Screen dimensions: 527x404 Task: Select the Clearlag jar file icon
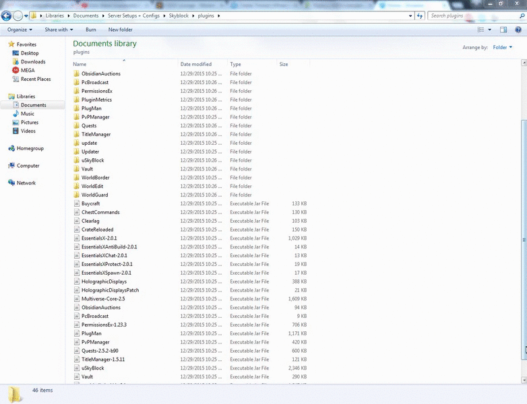77,221
